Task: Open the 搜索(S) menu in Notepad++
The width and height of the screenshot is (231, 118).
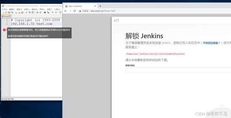Action: click(19, 9)
